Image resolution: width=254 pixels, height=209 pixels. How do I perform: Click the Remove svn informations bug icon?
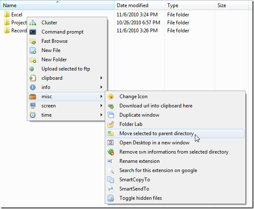tap(111, 152)
